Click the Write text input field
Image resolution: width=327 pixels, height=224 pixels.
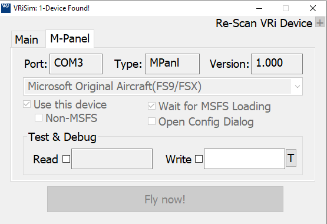(x=245, y=159)
